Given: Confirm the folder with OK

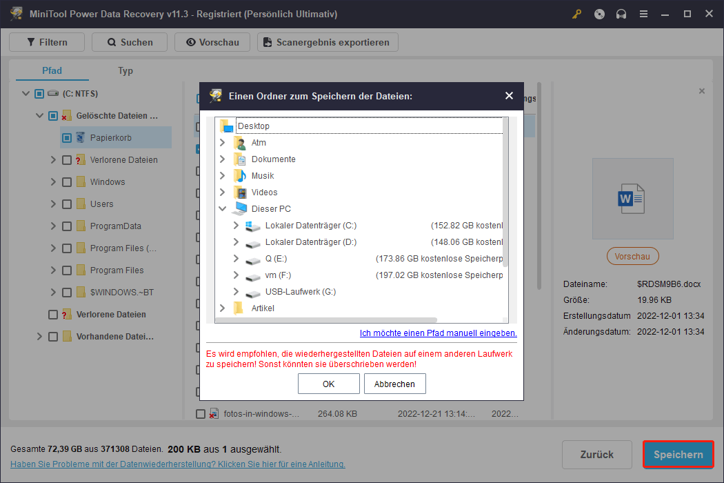Looking at the screenshot, I should [x=329, y=384].
